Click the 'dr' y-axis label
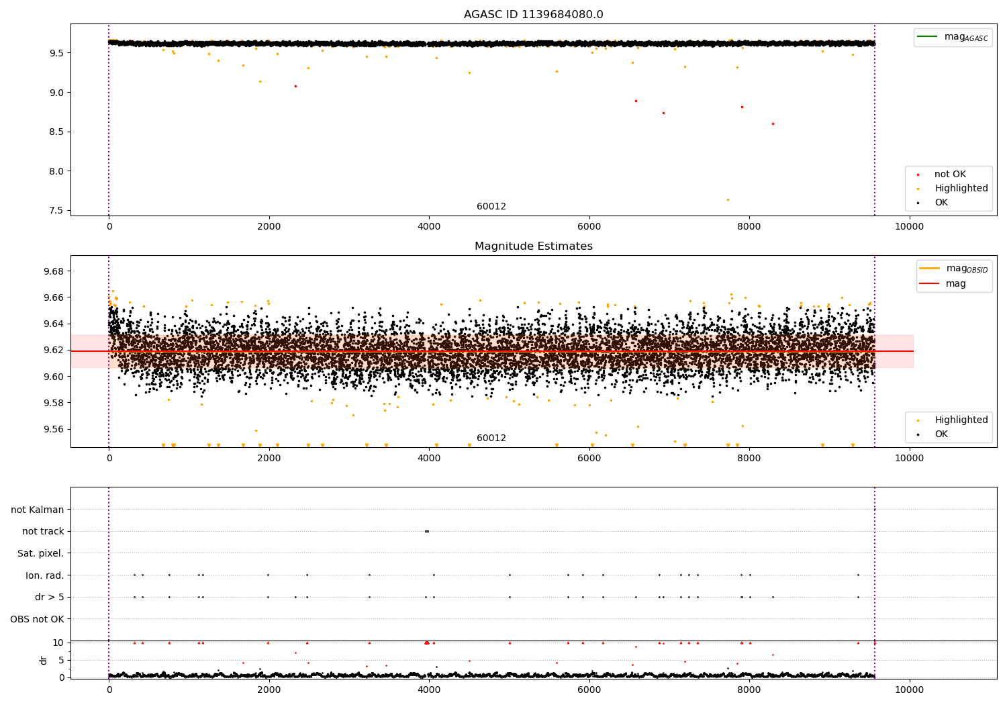 point(44,660)
